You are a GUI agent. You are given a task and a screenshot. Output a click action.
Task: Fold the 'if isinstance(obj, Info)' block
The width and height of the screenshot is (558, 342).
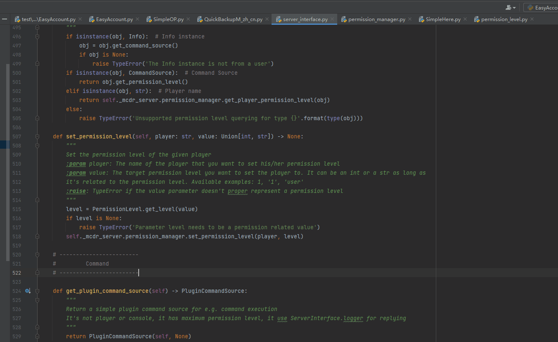pyautogui.click(x=37, y=36)
